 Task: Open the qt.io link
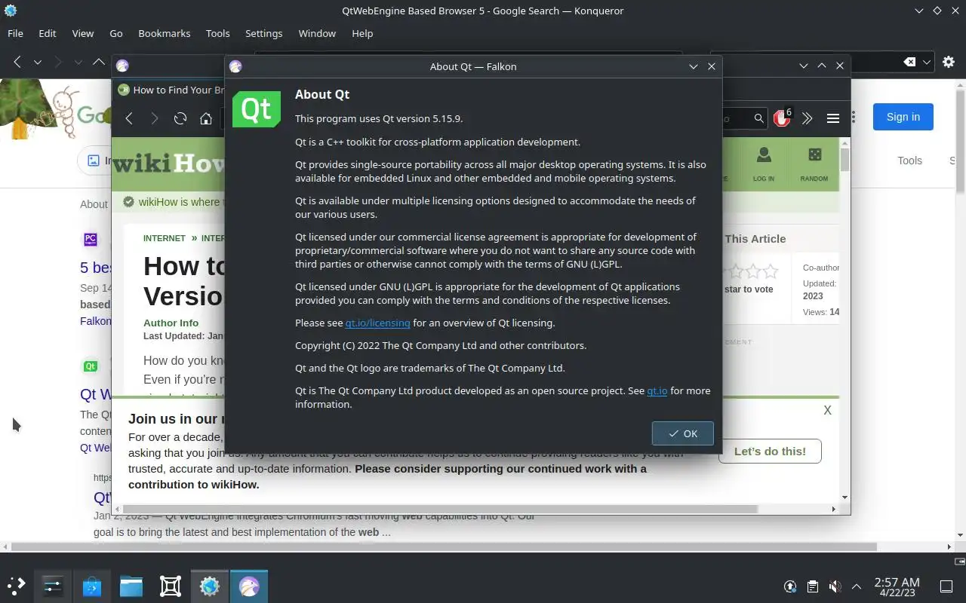[x=657, y=390]
